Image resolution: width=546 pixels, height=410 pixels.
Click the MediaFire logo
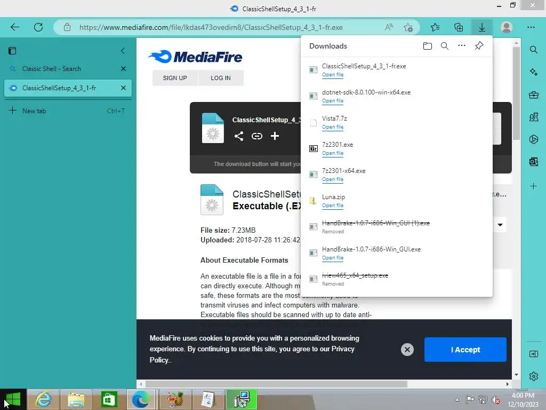tap(195, 57)
